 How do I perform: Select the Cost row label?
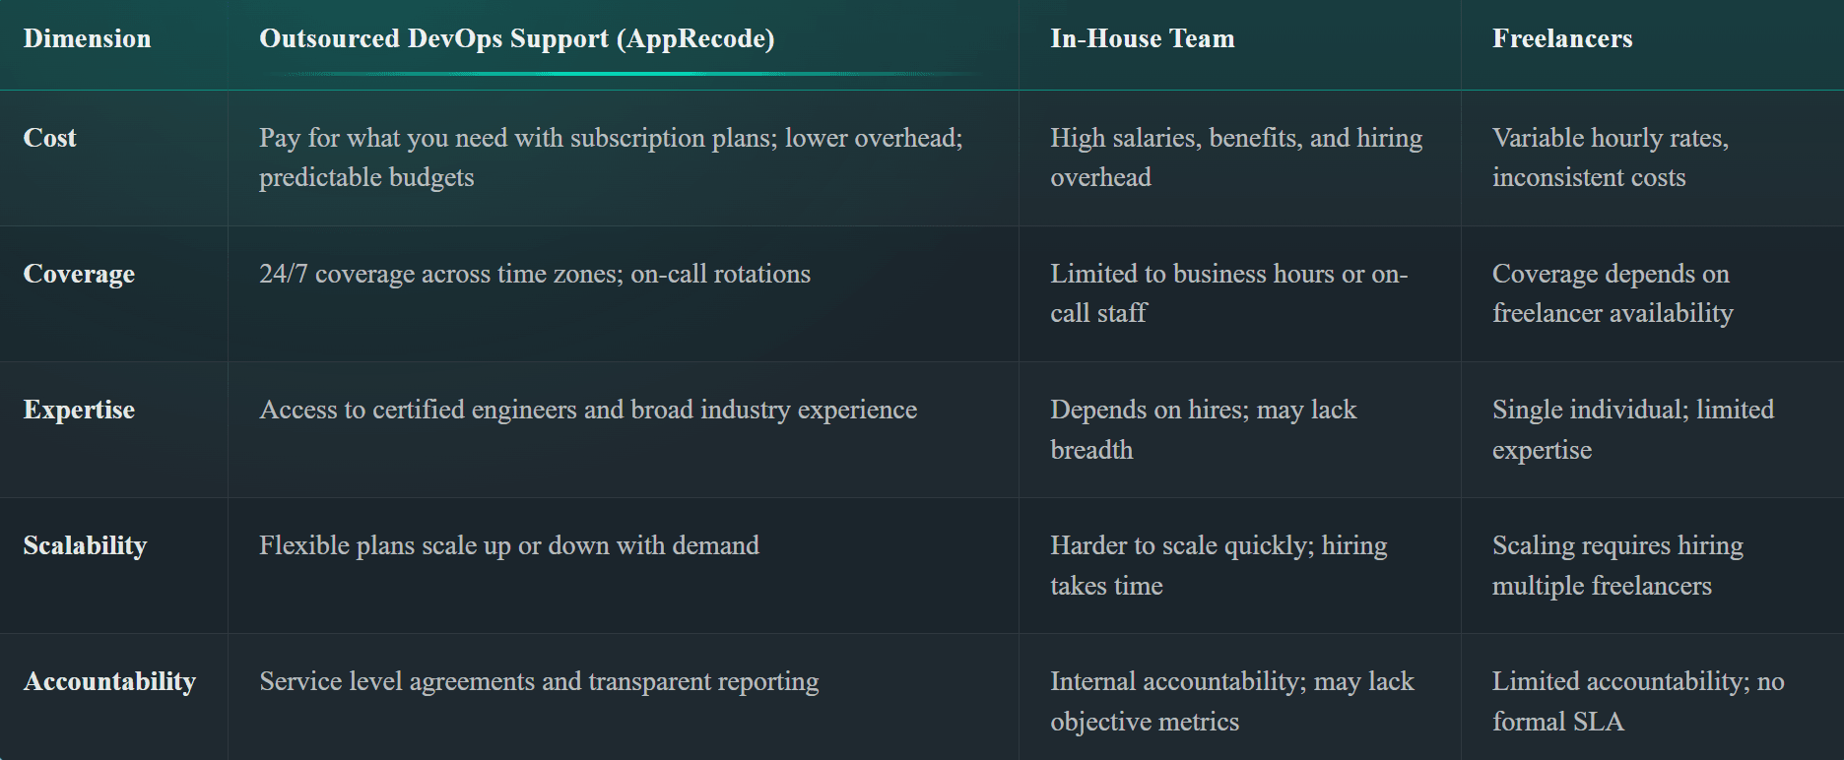click(49, 138)
